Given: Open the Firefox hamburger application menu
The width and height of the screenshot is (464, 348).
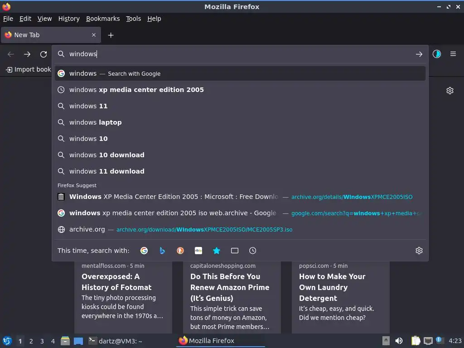Looking at the screenshot, I should (453, 54).
